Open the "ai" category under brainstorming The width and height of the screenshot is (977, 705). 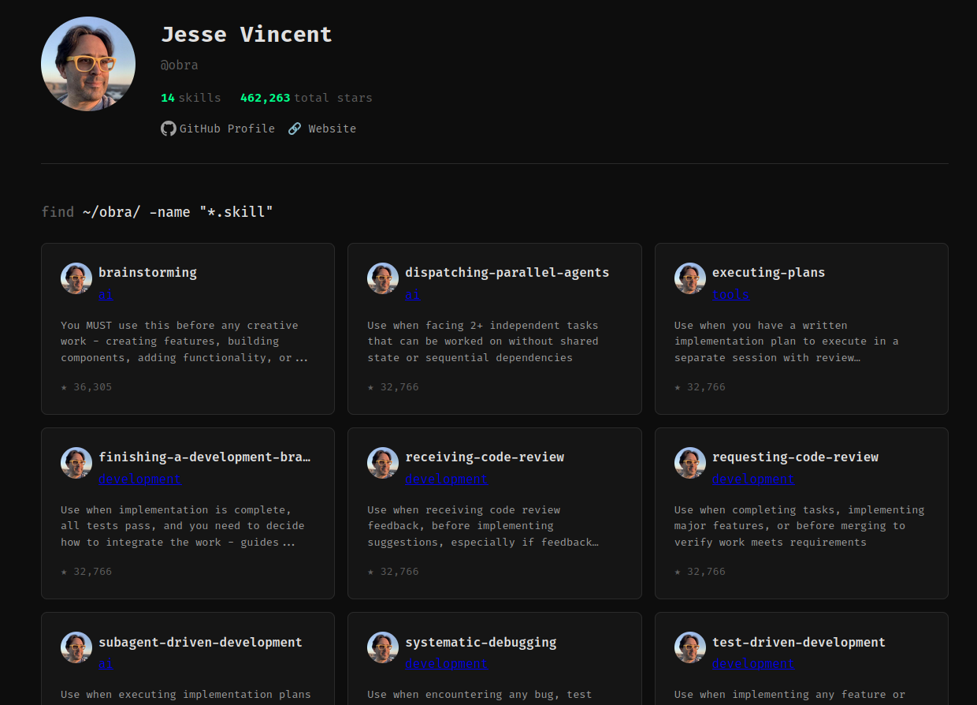click(x=106, y=293)
